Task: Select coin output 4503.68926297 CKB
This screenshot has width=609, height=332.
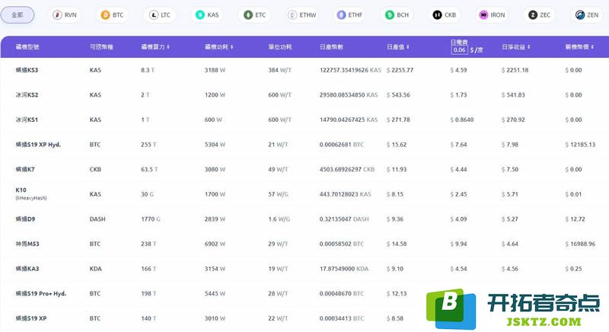Action: coord(347,169)
